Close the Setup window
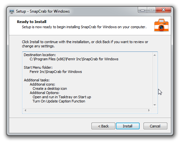The height and width of the screenshot is (142, 180). [163, 10]
